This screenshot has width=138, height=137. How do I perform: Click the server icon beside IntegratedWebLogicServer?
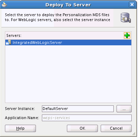(x=8, y=43)
